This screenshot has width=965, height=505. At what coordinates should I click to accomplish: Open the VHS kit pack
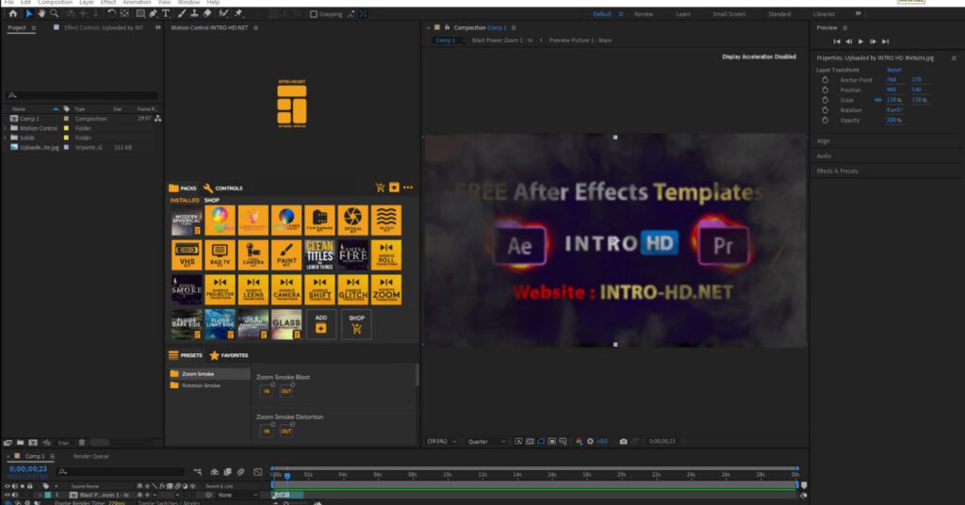[x=187, y=254]
